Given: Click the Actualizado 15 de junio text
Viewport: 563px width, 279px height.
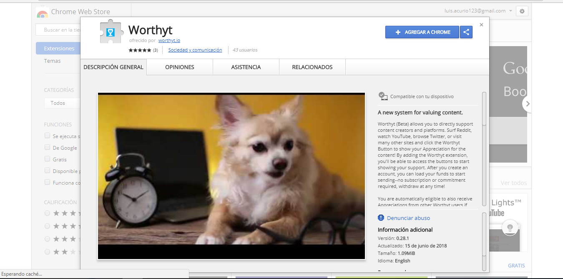Looking at the screenshot, I should [412, 246].
